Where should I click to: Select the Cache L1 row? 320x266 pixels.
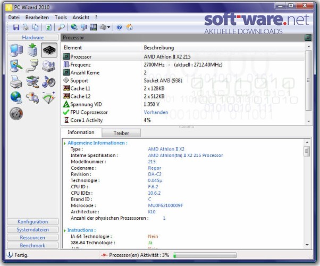pyautogui.click(x=183, y=88)
